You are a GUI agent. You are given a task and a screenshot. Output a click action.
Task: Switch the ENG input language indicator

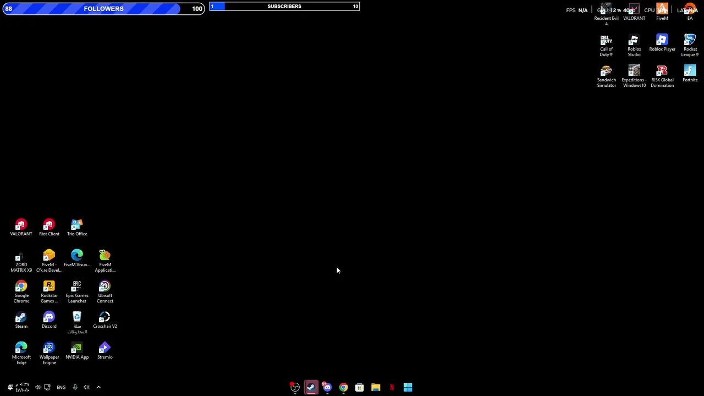pos(61,387)
